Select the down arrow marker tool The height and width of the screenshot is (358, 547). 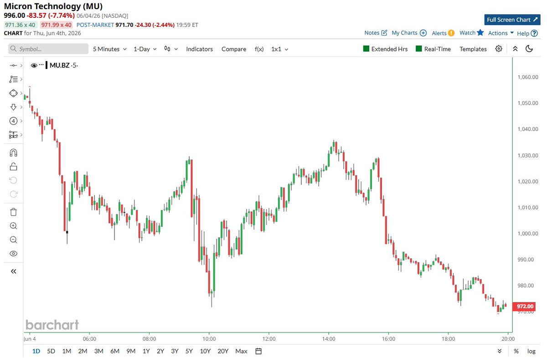tap(13, 107)
